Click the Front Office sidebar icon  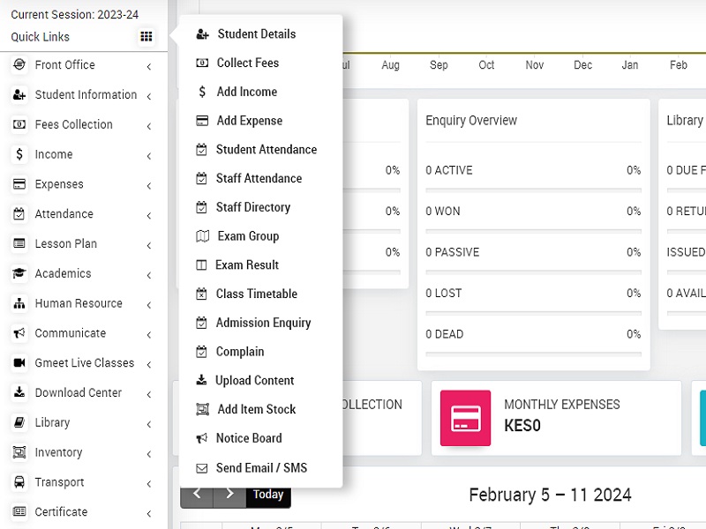point(19,65)
